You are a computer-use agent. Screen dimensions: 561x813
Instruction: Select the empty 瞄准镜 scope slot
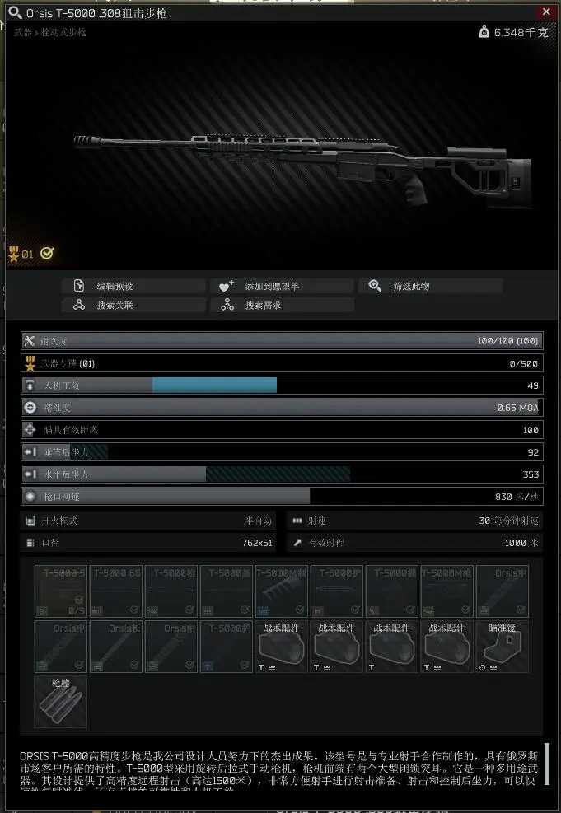502,647
